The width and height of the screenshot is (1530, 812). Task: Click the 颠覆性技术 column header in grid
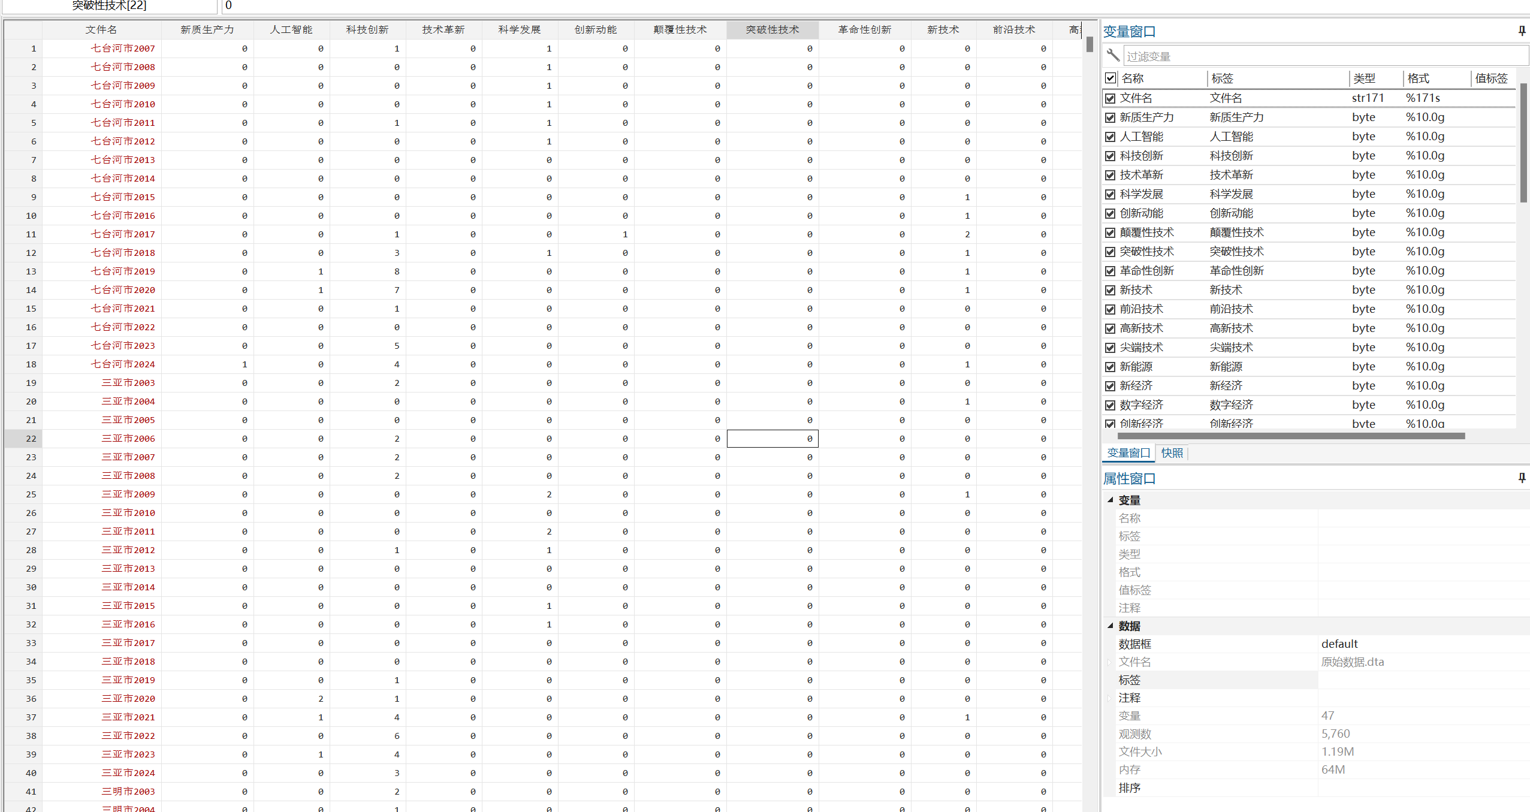pos(680,29)
